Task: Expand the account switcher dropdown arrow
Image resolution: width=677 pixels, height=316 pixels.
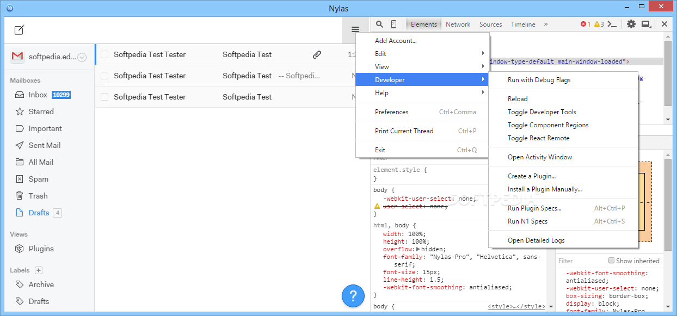Action: pos(82,57)
